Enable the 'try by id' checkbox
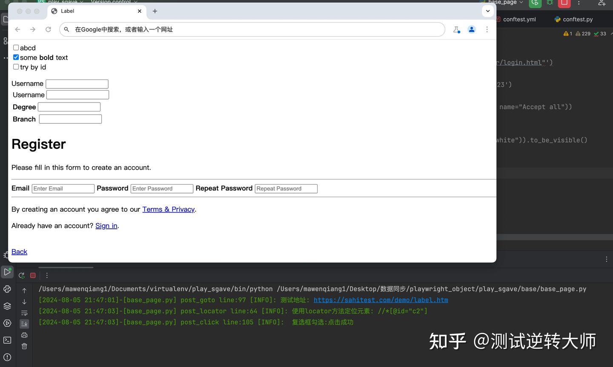 coord(16,66)
